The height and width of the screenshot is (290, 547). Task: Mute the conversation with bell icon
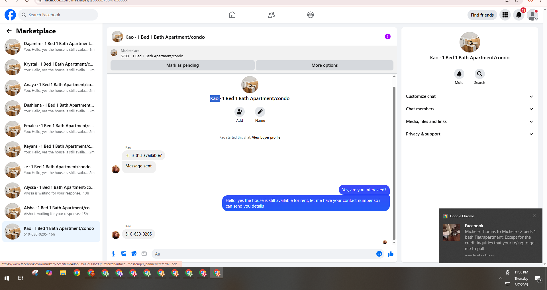coord(459,74)
